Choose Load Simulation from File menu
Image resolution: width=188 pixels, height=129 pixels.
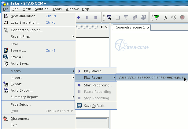point(39,22)
